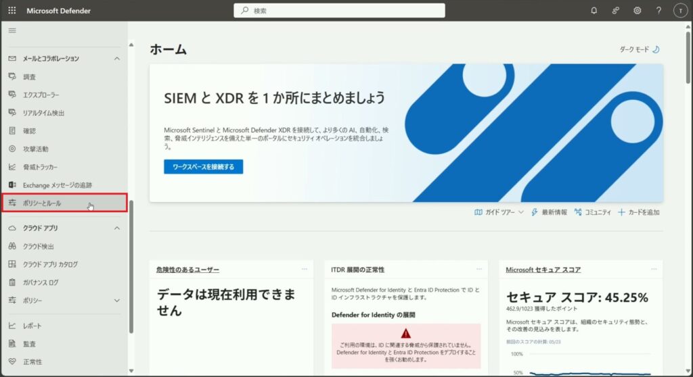The height and width of the screenshot is (377, 693).
Task: Click the 最新情報 link text
Action: [554, 212]
